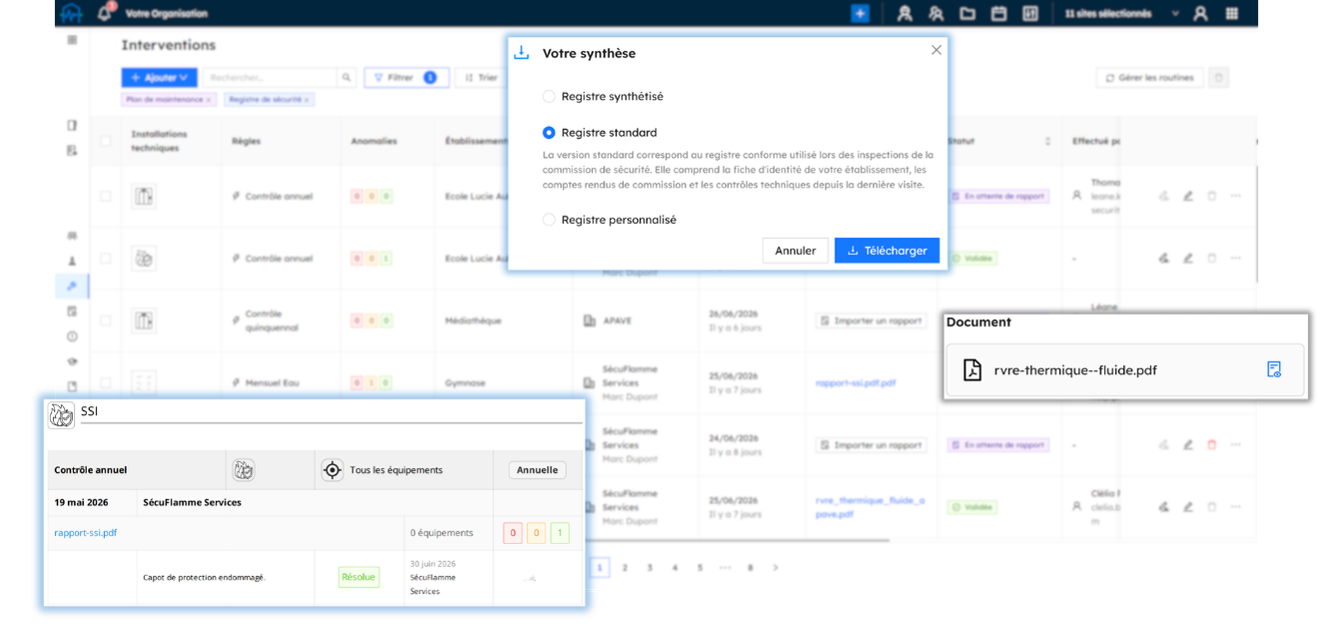Click the Résolue status badge
The image size is (1324, 624).
coord(358,577)
